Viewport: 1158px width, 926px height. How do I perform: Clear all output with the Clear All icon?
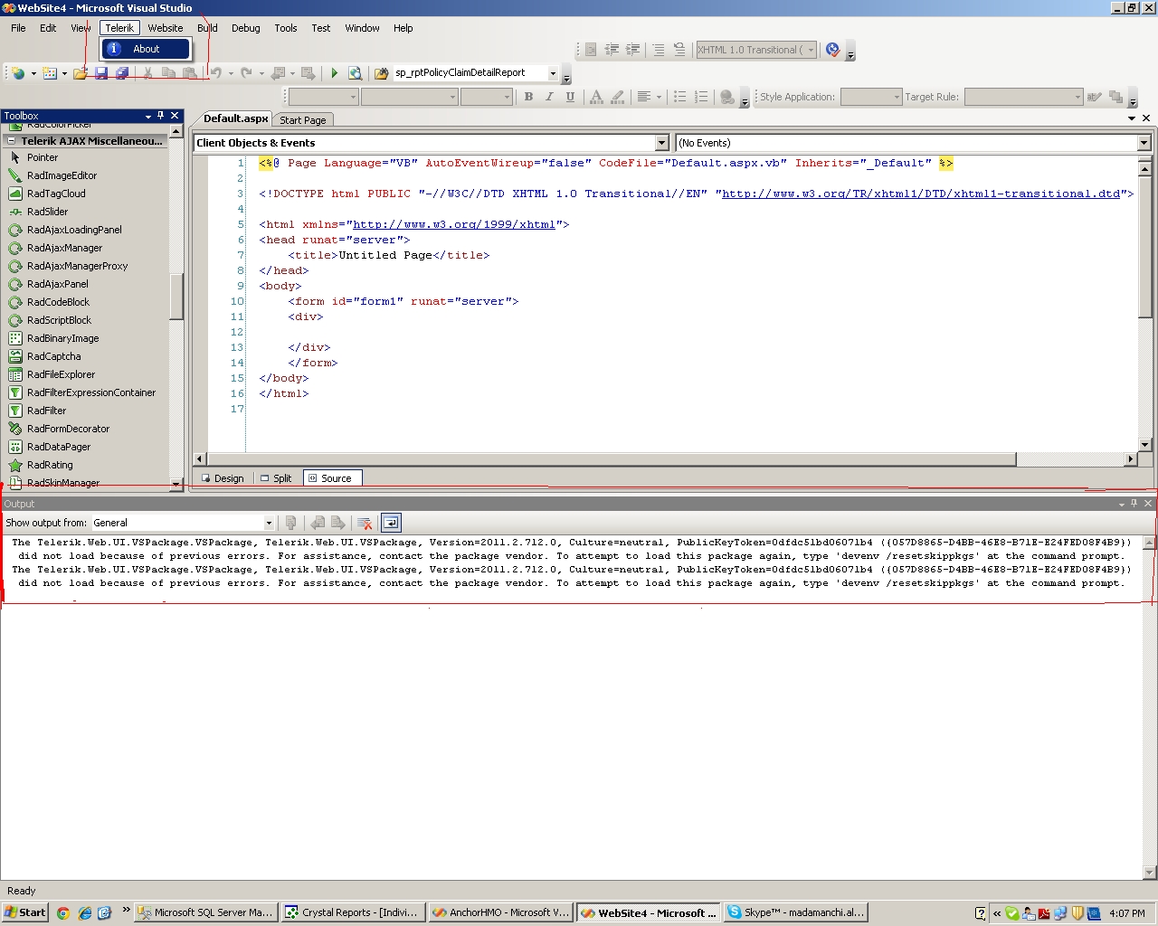pos(365,523)
